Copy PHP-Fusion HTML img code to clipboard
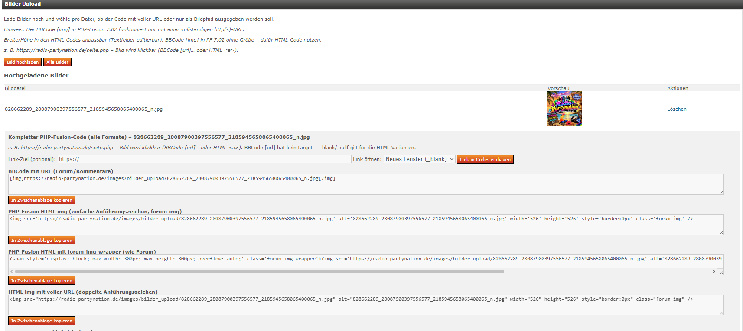The image size is (743, 331). 42,240
